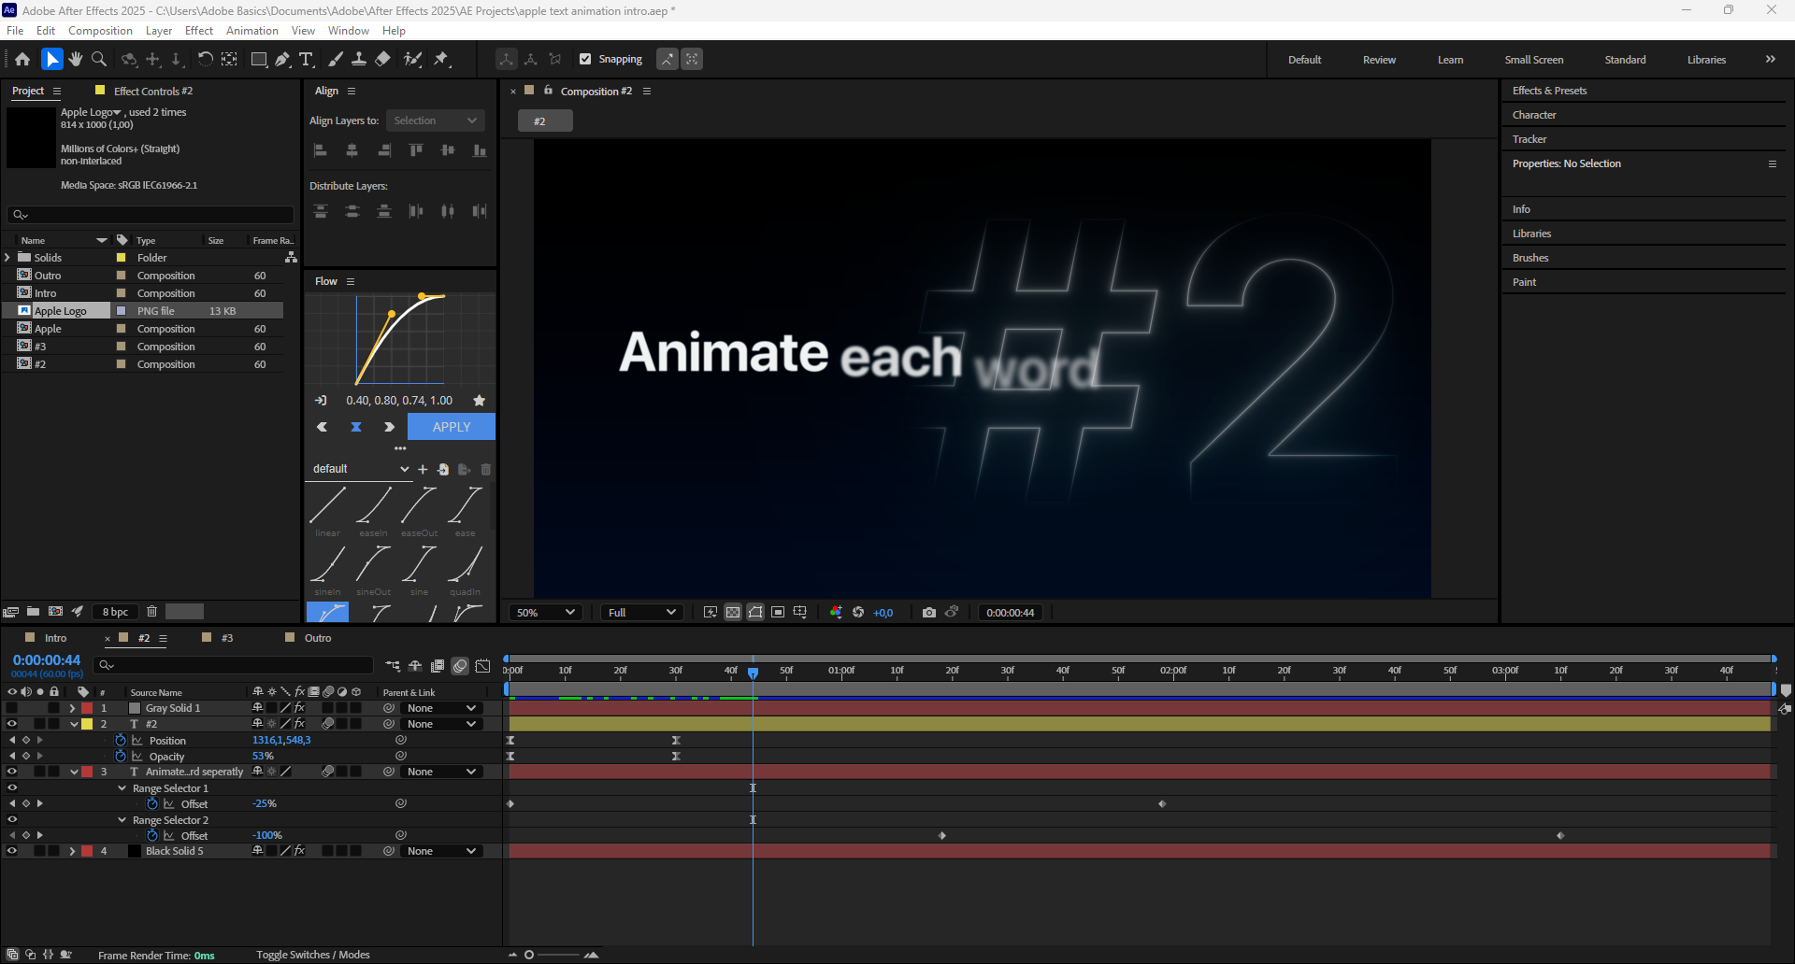Open the Animation menu

pos(251,31)
